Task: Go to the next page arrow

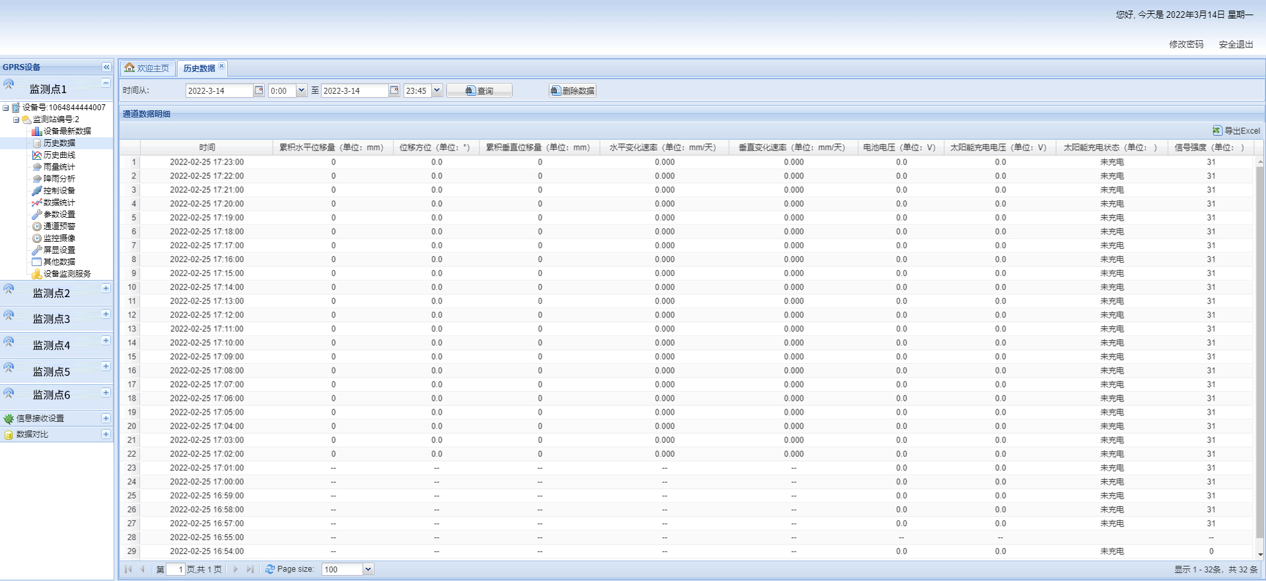Action: click(x=236, y=569)
